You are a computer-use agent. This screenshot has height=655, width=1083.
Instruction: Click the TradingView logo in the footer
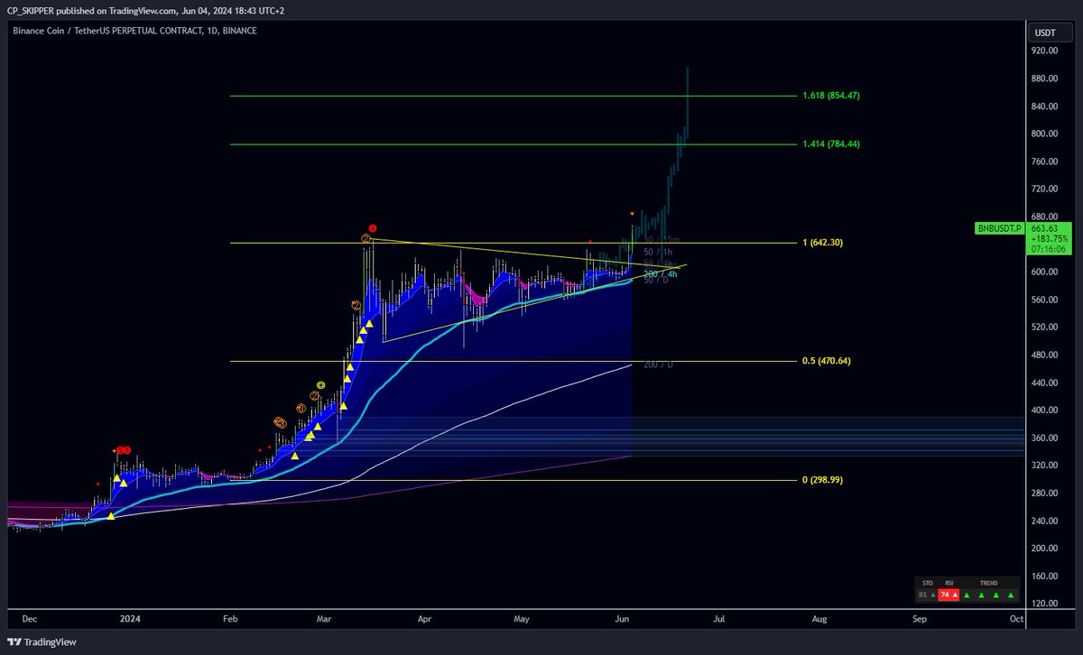coord(42,641)
